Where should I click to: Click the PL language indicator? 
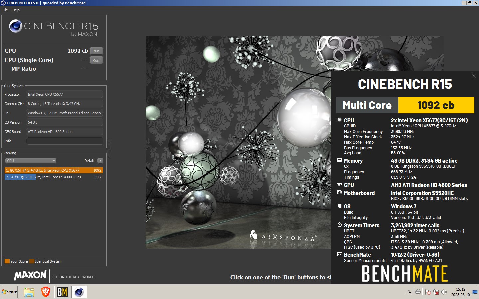tap(408, 291)
